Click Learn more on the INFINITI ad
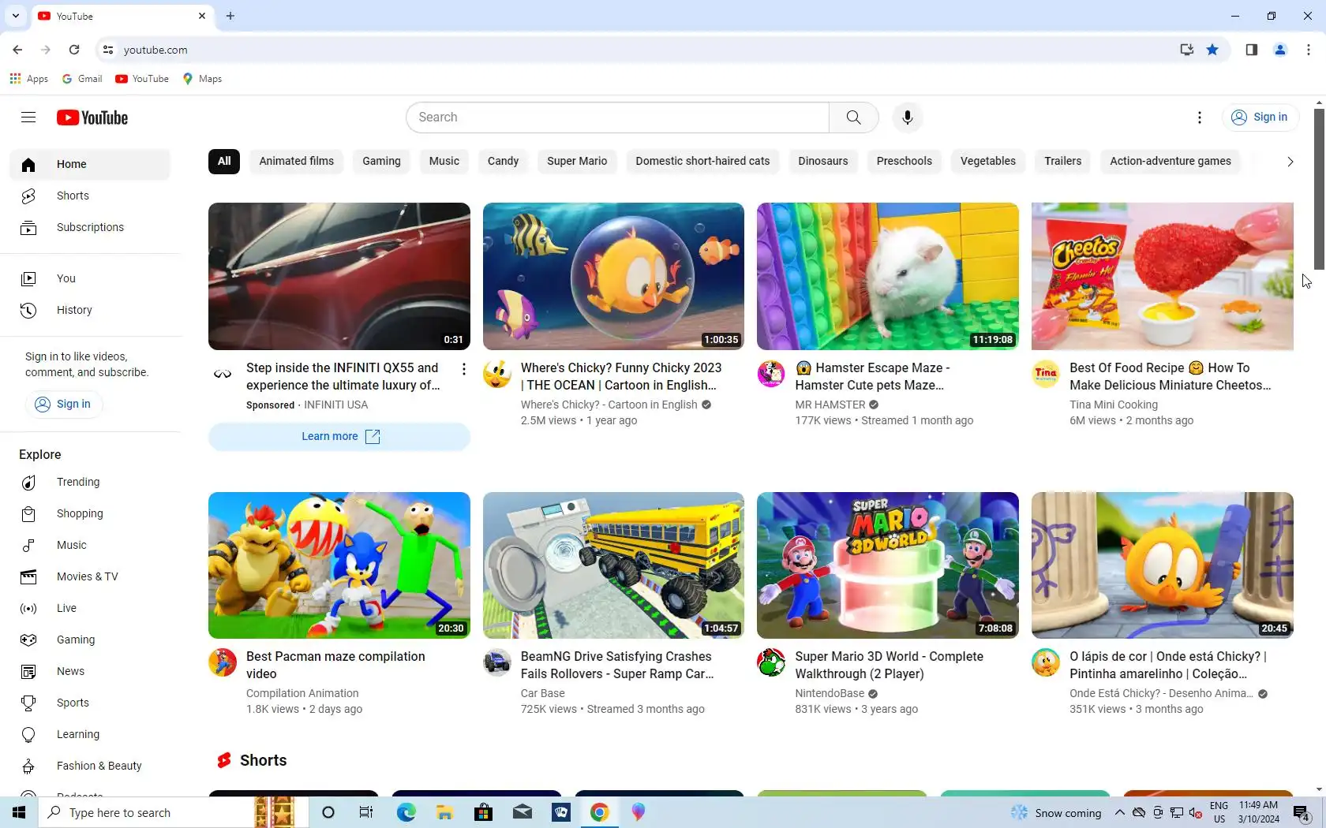The height and width of the screenshot is (828, 1326). [x=339, y=437]
